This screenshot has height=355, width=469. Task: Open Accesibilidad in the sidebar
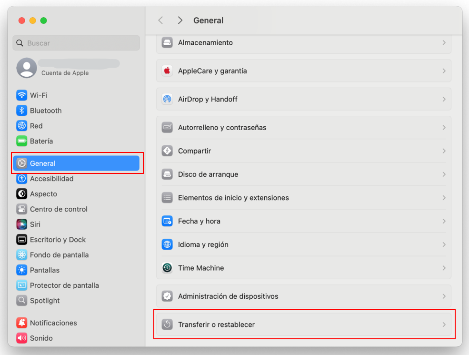point(51,179)
